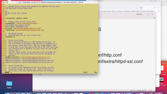Viewport: 167px width, 94px height.
Task: Open the Wikipedia bookmark
Action: [x=128, y=11]
